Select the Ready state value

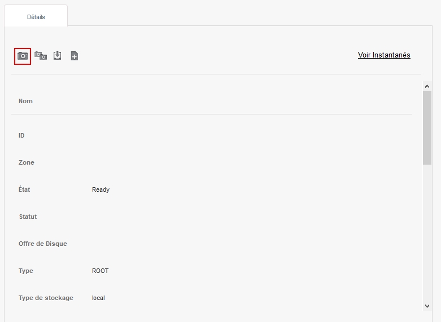point(101,189)
